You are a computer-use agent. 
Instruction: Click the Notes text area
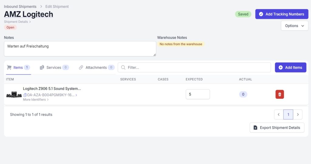(80, 49)
